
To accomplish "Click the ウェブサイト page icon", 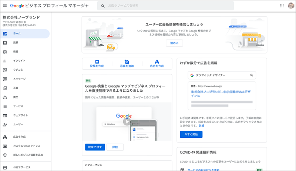I will click(5, 115).
